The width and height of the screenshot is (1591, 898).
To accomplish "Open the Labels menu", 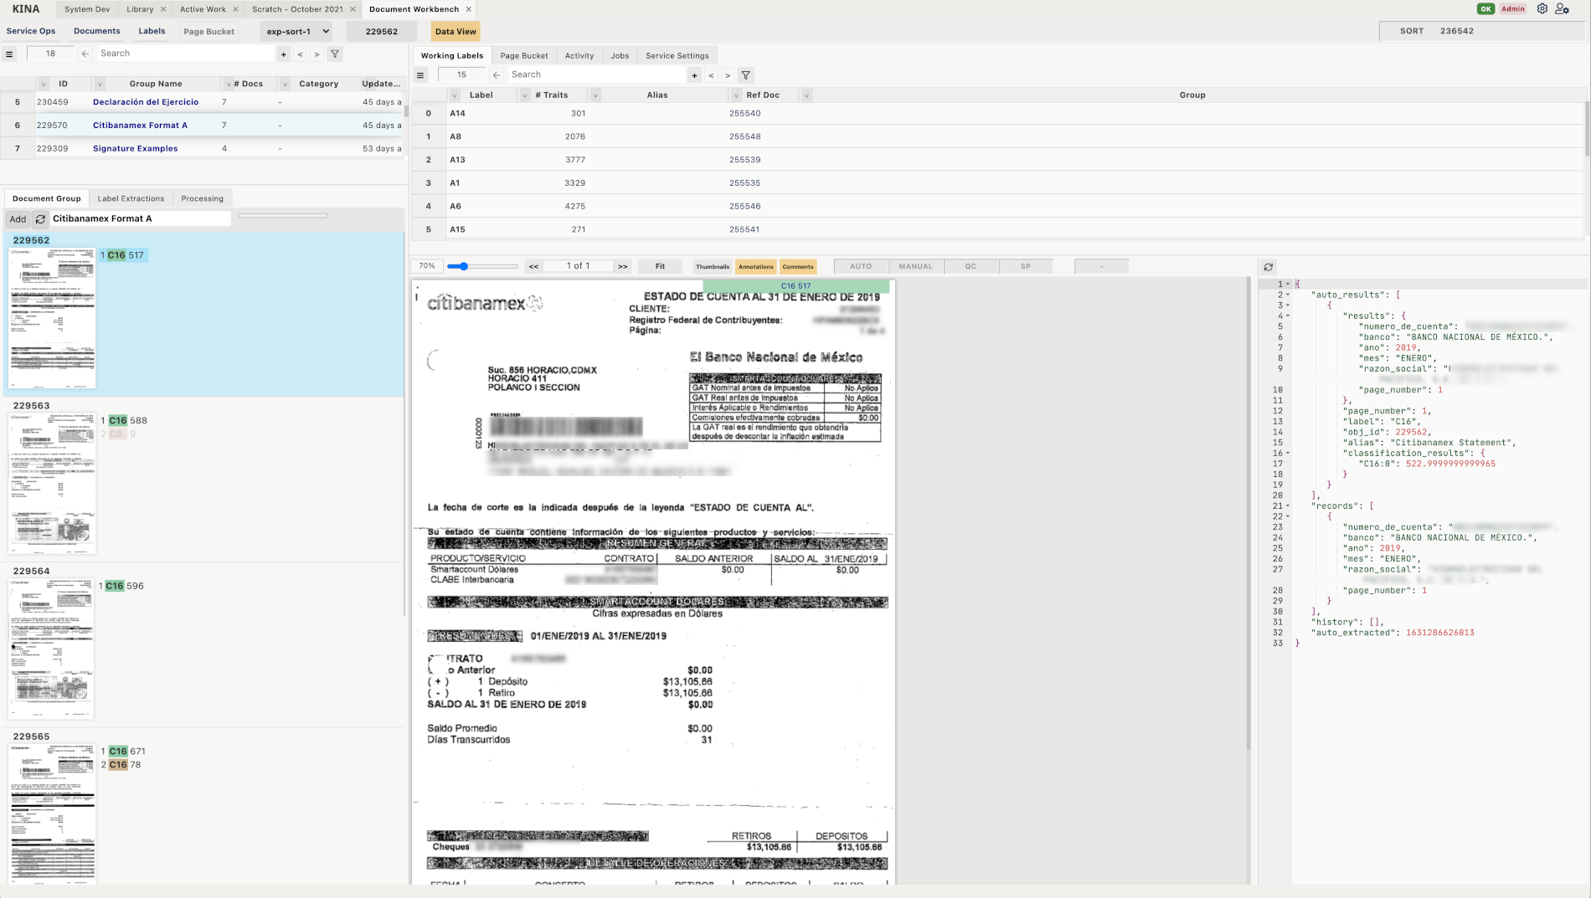I will [152, 31].
